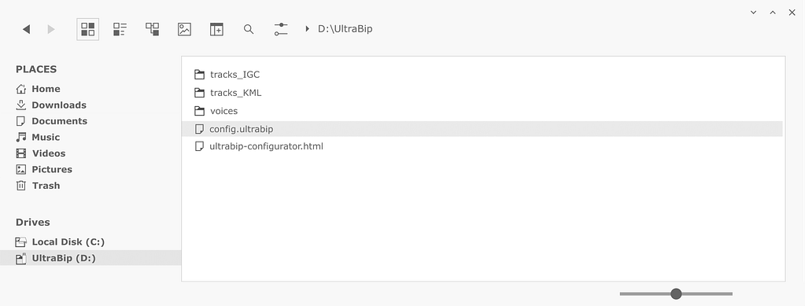This screenshot has width=805, height=306.
Task: Switch to tree view mode
Action: [x=152, y=29]
